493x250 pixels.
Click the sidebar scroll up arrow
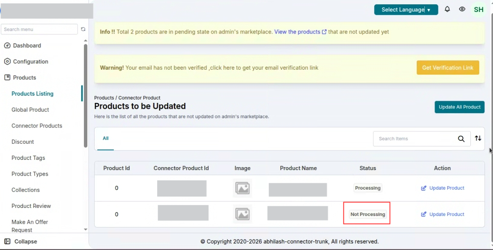point(86,41)
